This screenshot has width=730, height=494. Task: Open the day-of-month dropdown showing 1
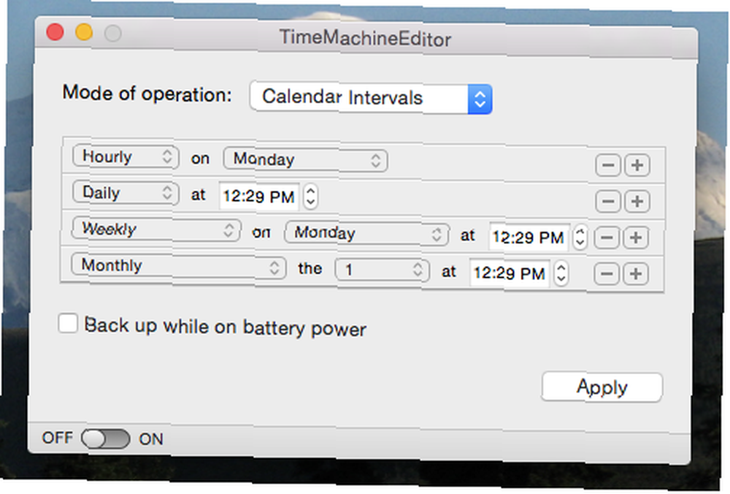pyautogui.click(x=382, y=270)
